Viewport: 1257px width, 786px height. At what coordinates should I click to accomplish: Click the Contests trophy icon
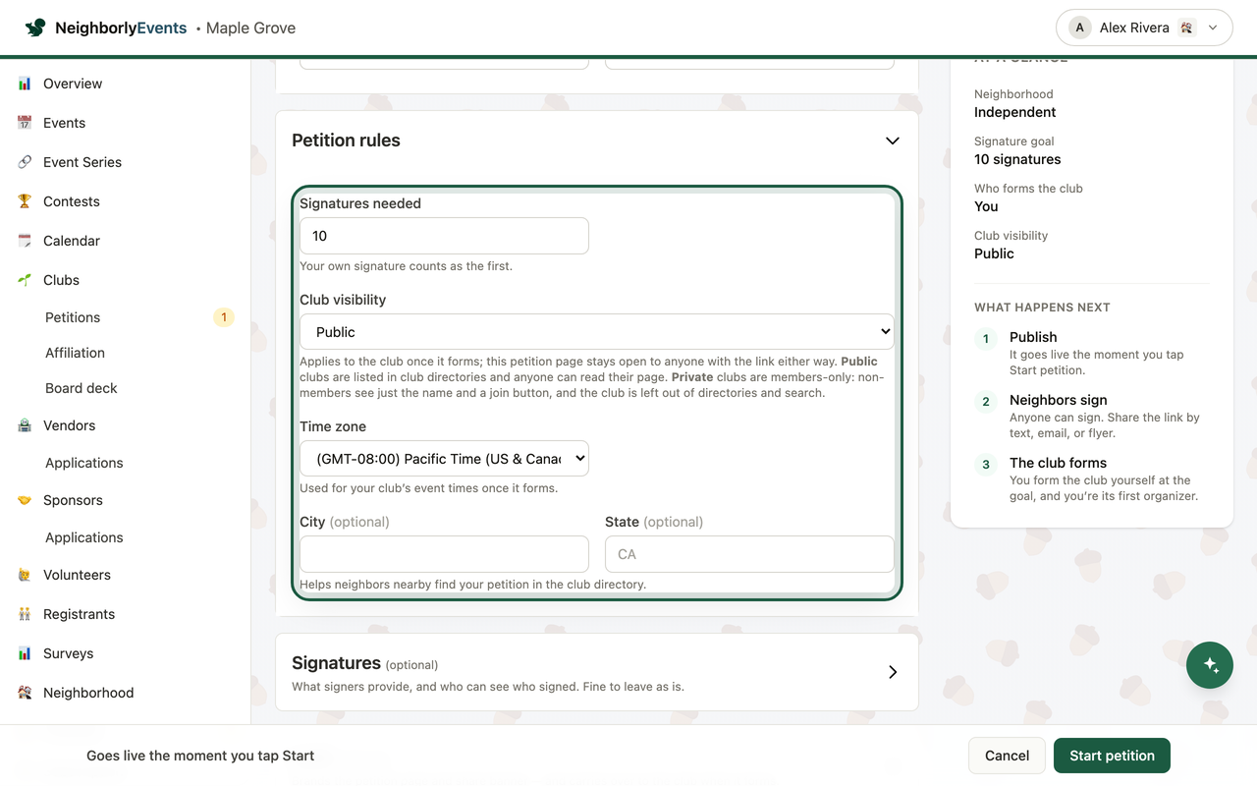(25, 201)
